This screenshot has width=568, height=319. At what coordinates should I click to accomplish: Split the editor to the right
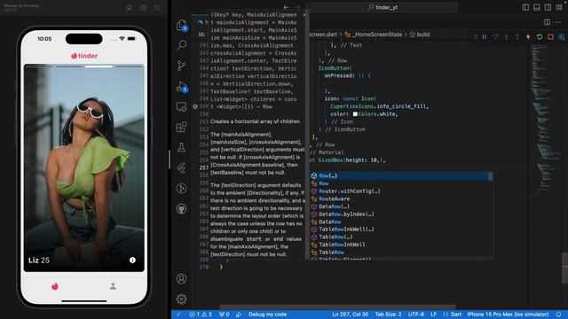(548, 22)
